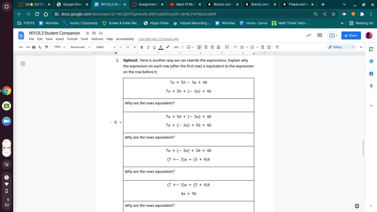Click the Reading list button

click(x=361, y=23)
